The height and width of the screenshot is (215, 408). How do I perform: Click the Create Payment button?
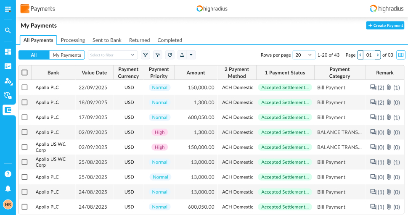(x=385, y=26)
